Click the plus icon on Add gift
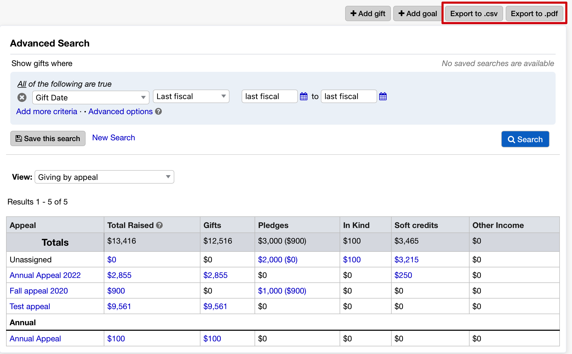 point(353,13)
